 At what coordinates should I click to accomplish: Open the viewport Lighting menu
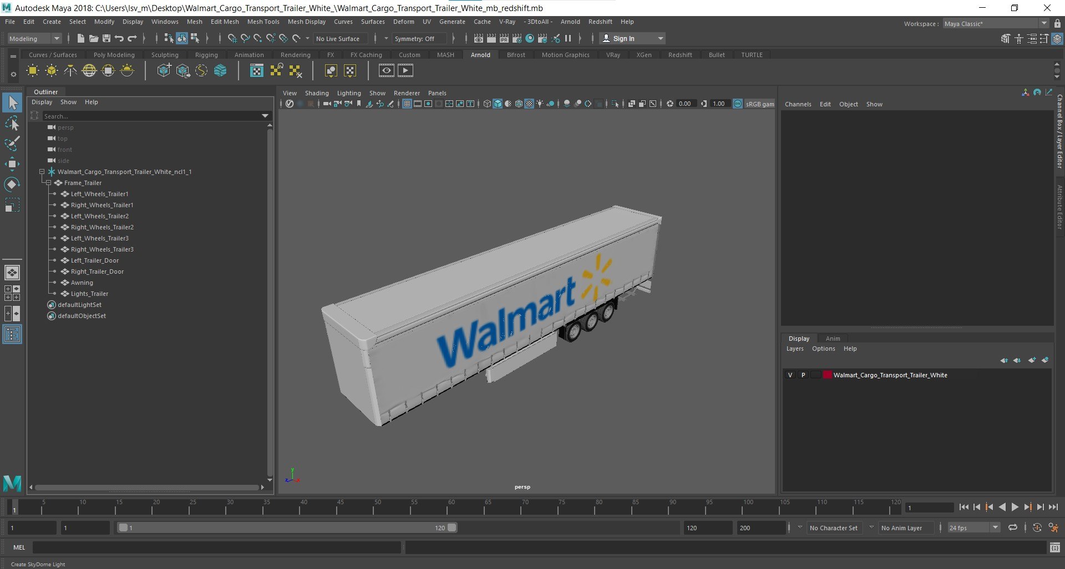coord(349,93)
